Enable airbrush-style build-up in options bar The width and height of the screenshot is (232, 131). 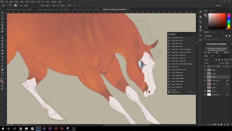(x=69, y=5)
